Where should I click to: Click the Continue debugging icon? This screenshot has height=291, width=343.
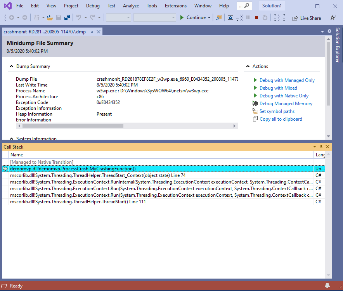(182, 17)
